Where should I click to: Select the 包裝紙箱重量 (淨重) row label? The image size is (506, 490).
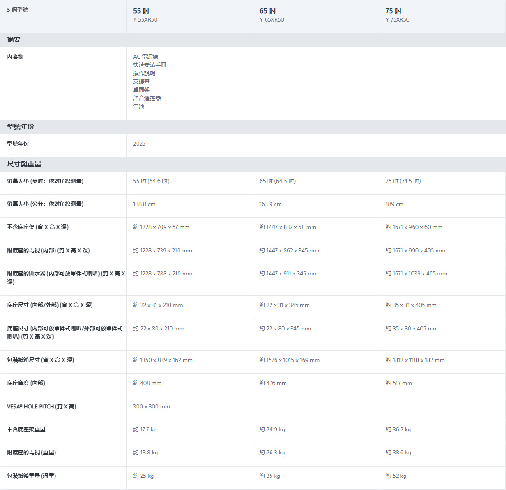(32, 476)
